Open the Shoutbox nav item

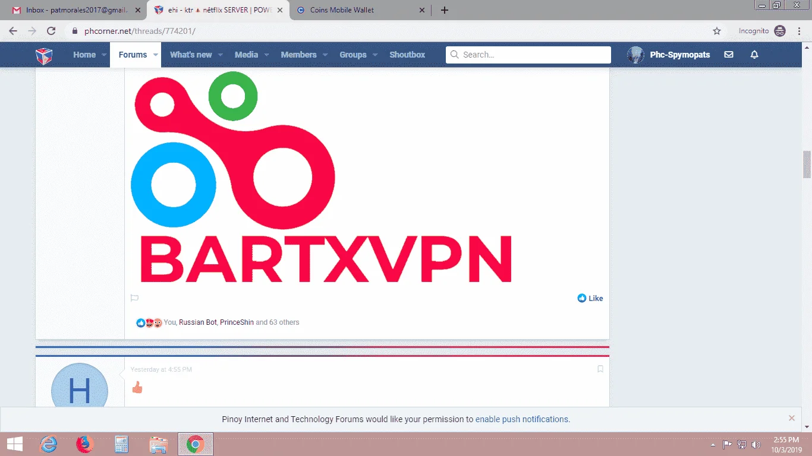coord(407,55)
